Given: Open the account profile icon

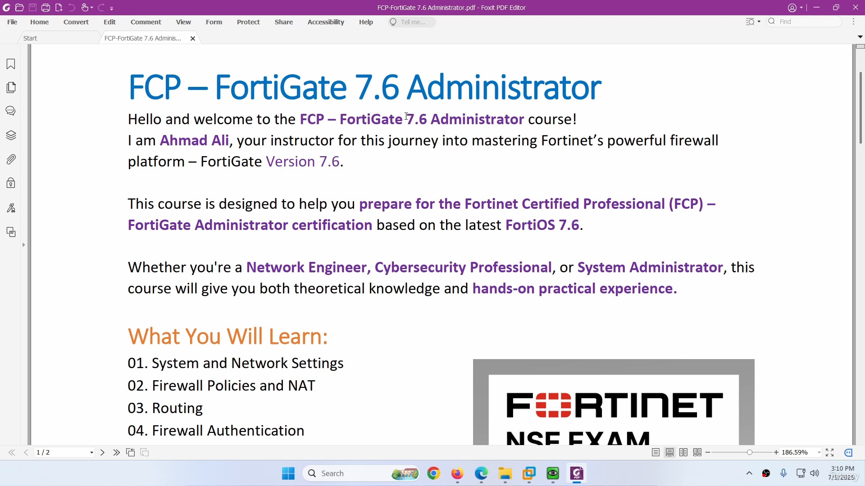Looking at the screenshot, I should (792, 8).
